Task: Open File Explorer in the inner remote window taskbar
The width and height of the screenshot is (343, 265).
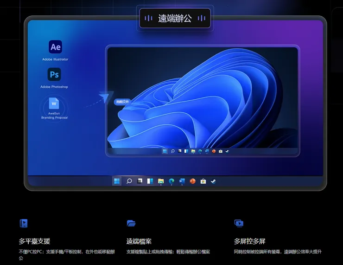Action: pos(193,151)
